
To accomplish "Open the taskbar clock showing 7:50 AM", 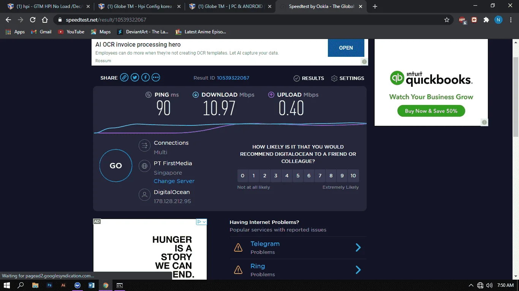I will [x=505, y=285].
